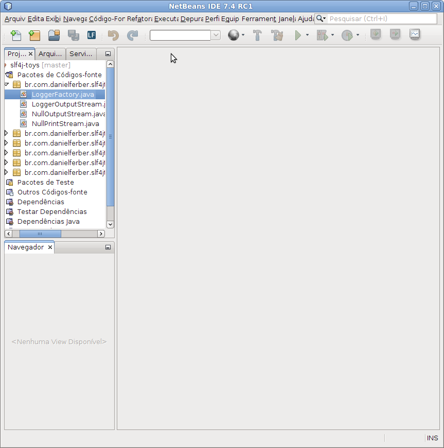Click the NullPrintStream java file icon
This screenshot has height=448, width=444.
pyautogui.click(x=24, y=123)
